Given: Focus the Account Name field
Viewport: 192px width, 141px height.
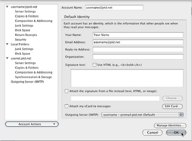Looking at the screenshot, I should pos(114,8).
